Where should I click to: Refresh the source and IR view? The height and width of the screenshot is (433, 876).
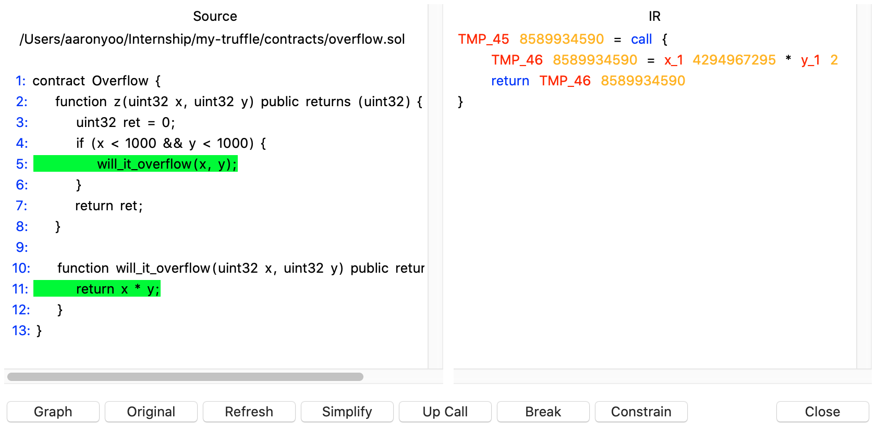tap(249, 412)
